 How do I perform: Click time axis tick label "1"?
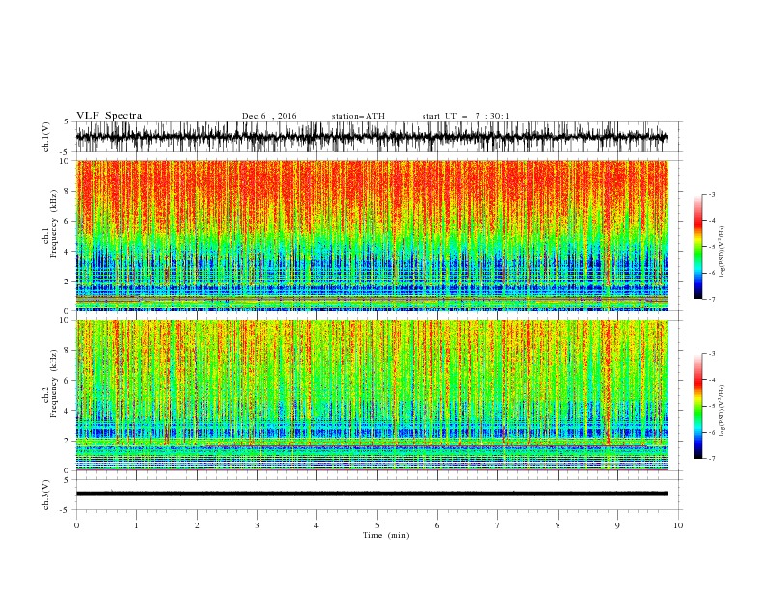click(x=136, y=525)
